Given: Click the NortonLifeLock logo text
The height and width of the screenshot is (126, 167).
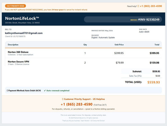Looking at the screenshot, I should point(22,18).
